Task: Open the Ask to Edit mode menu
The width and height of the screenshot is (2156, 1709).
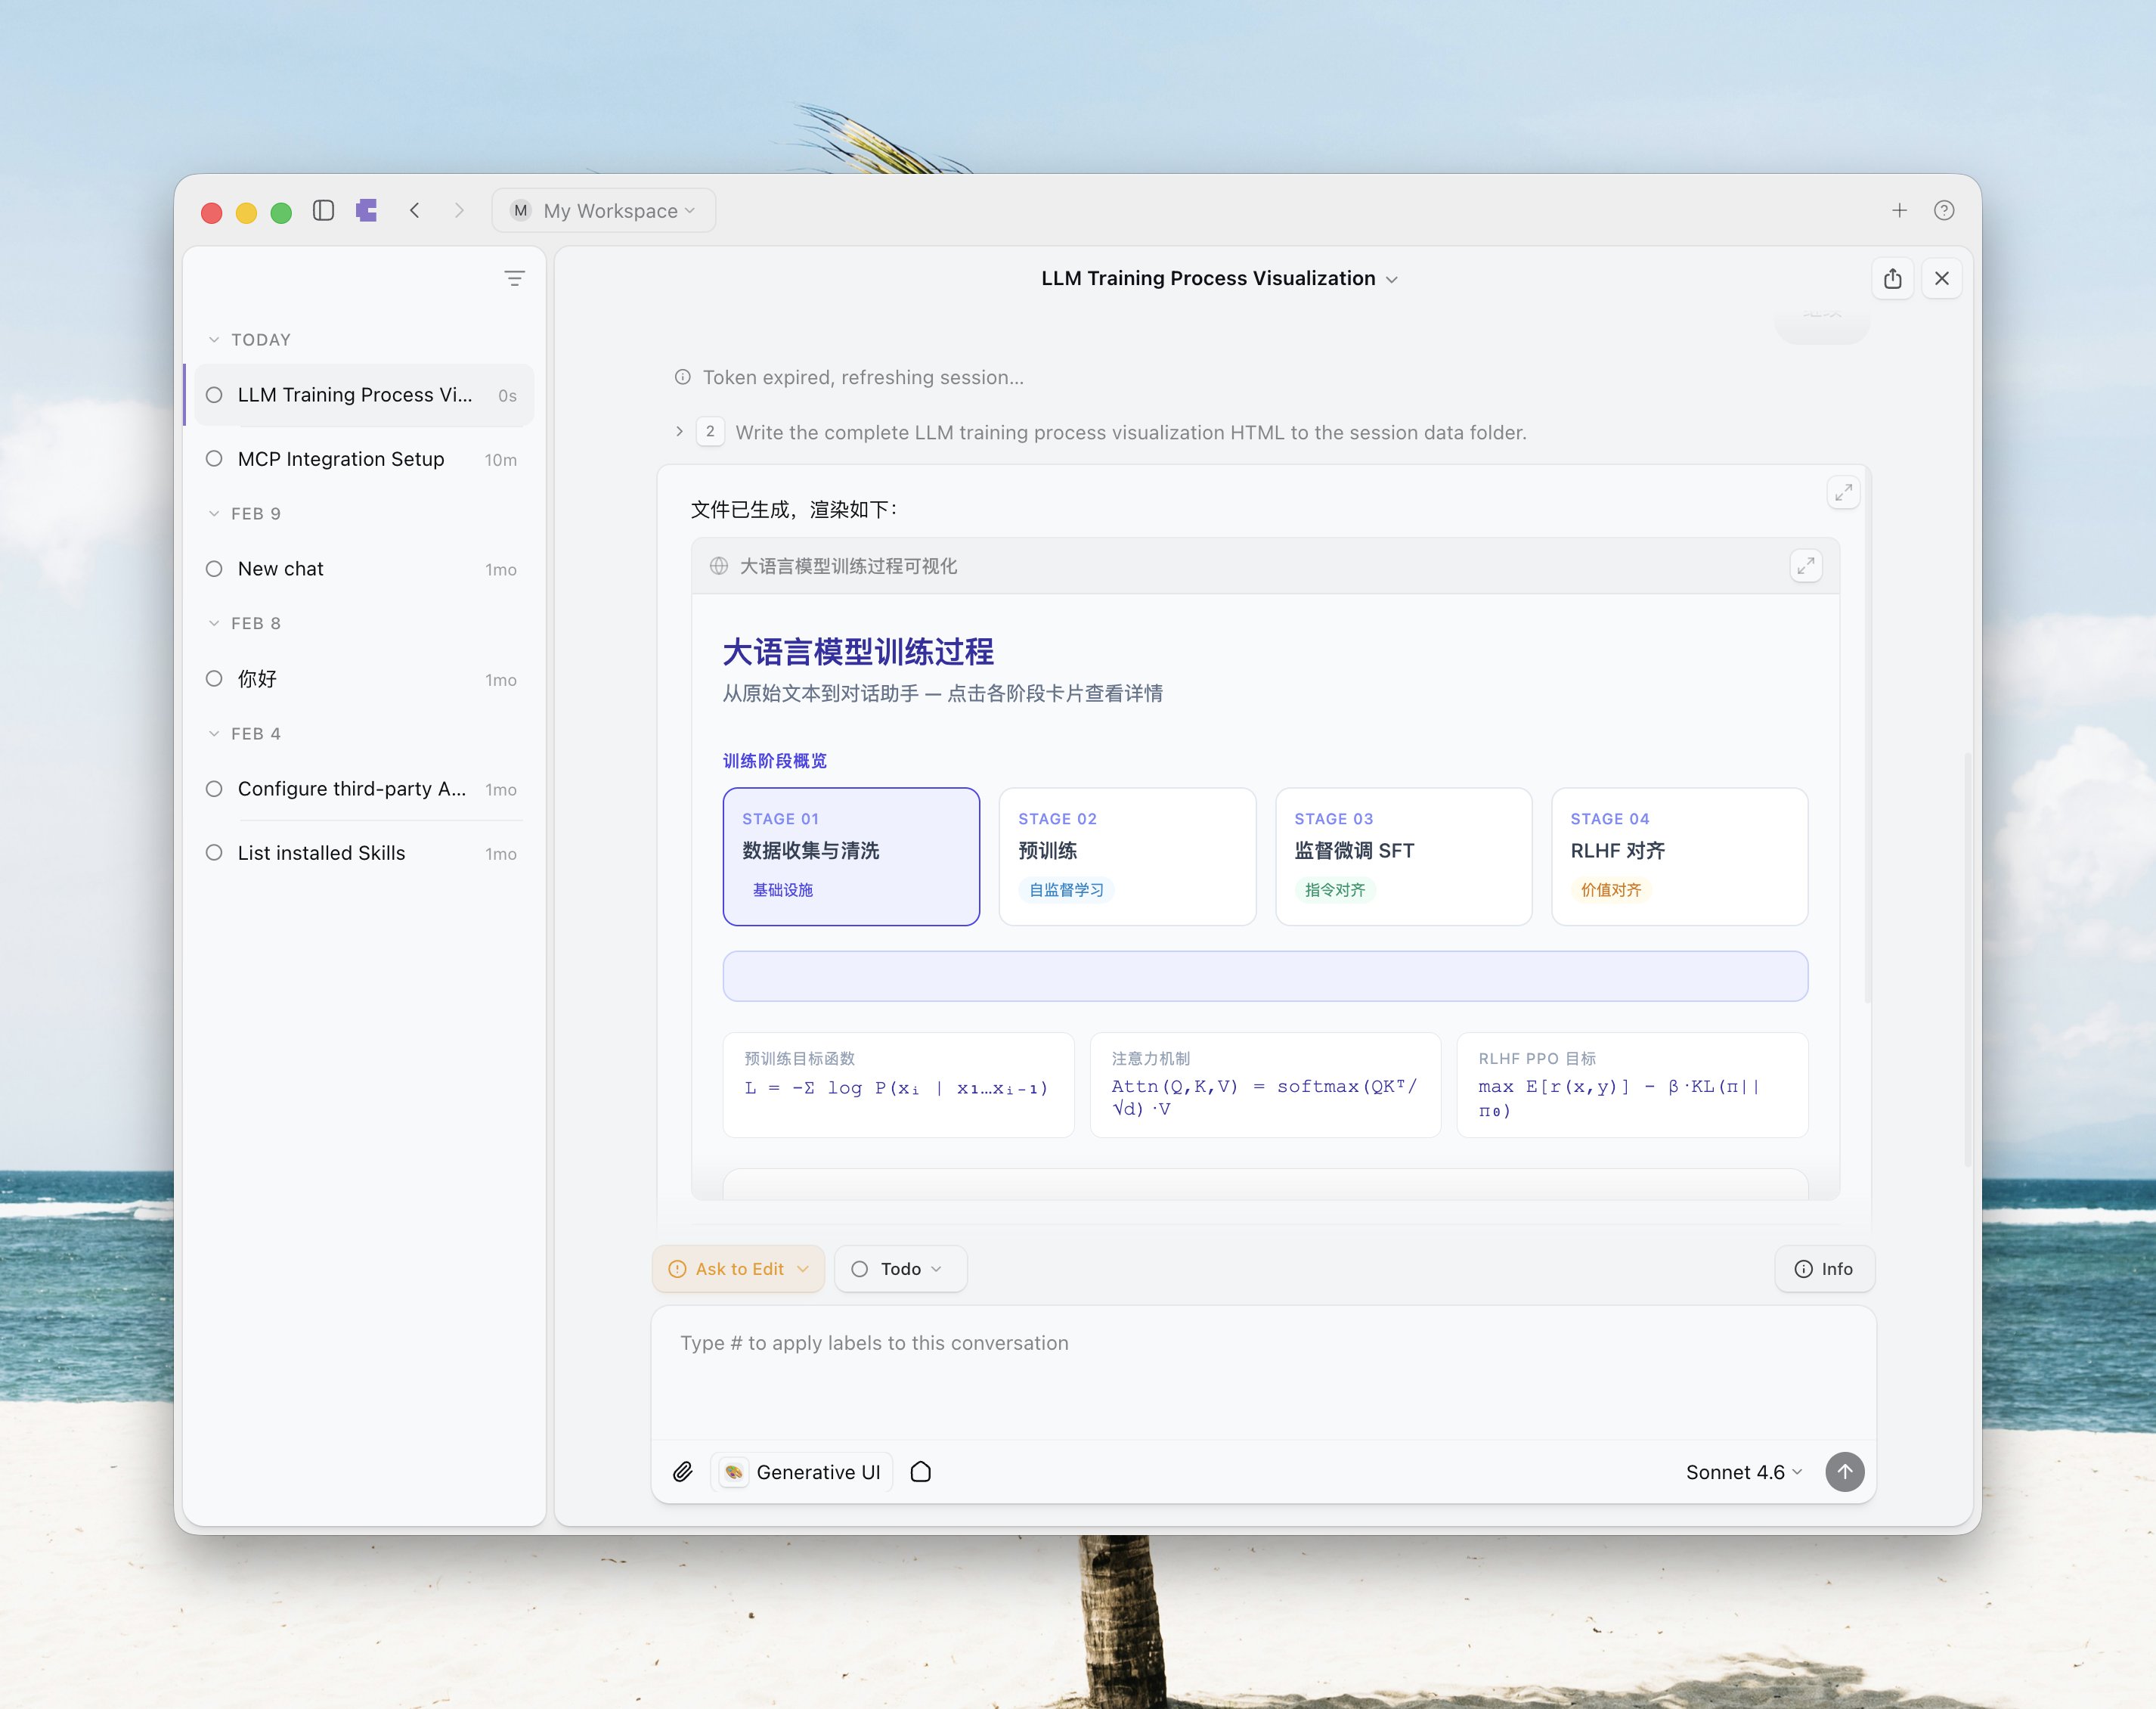Action: click(738, 1269)
